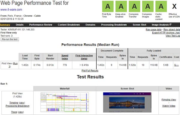Image resolution: width=180 pixels, height=115 pixels.
Task: Click the Plot Full Results link
Action: (90, 71)
